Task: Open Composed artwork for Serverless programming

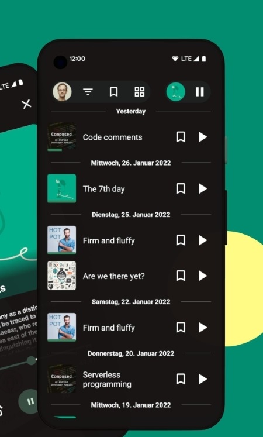Action: point(61,378)
